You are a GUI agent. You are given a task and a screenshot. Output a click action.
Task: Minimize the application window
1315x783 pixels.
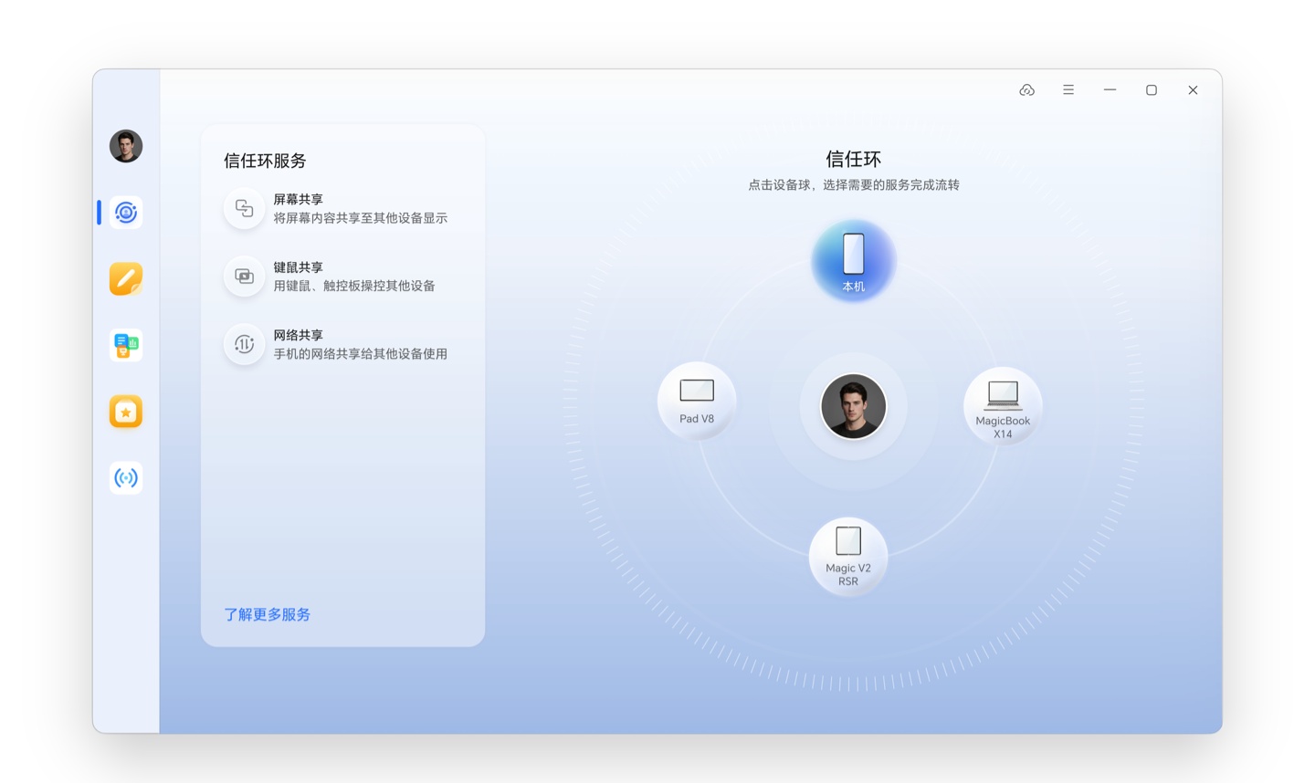pos(1110,90)
